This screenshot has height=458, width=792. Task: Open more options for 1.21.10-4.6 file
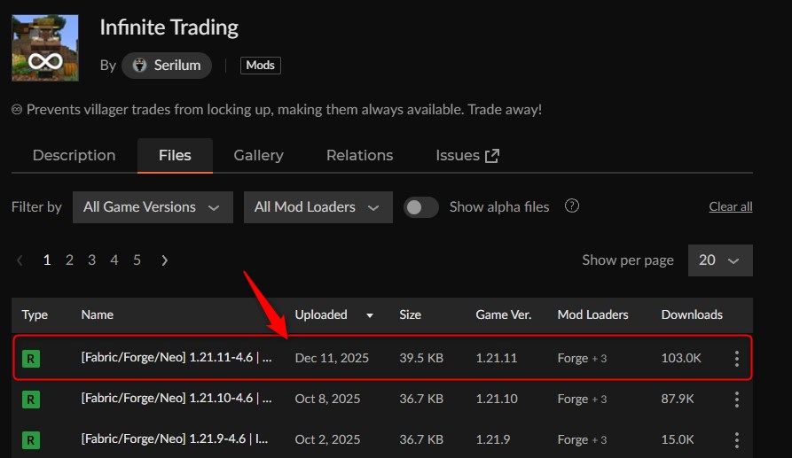pos(736,400)
